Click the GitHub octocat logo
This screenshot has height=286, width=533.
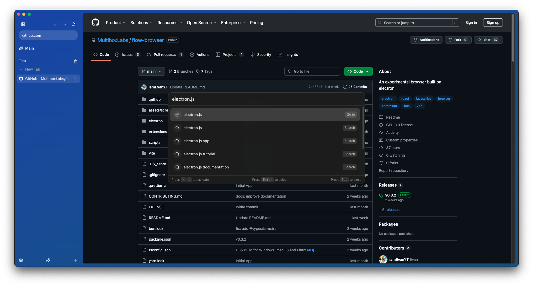point(95,23)
